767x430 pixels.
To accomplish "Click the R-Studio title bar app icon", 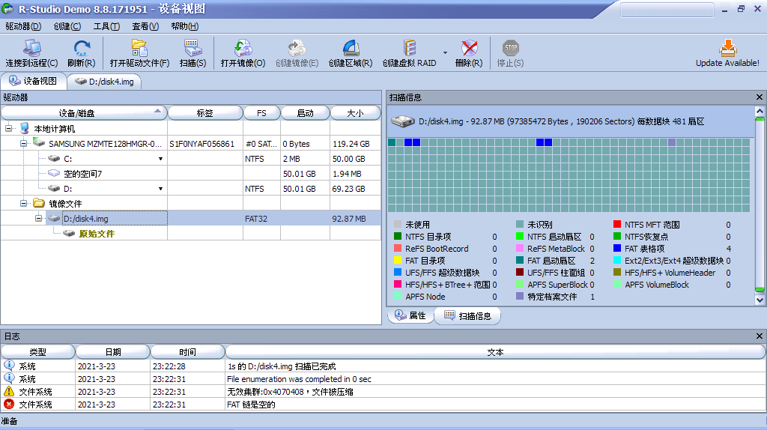I will click(x=7, y=8).
